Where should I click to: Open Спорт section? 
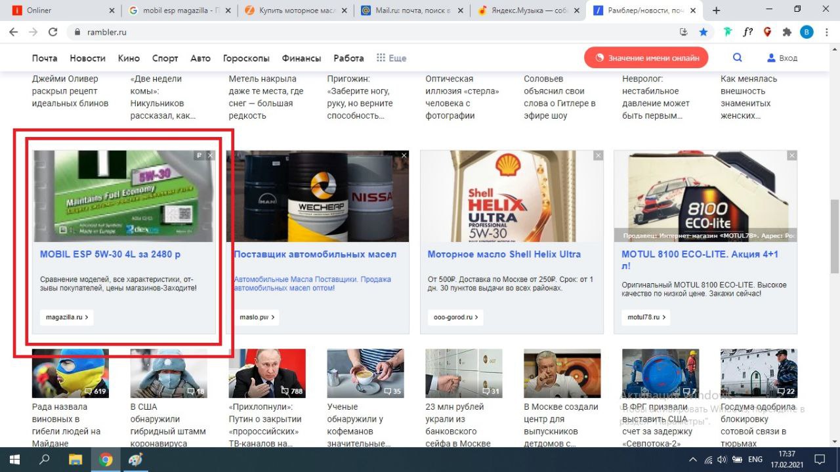coord(165,58)
